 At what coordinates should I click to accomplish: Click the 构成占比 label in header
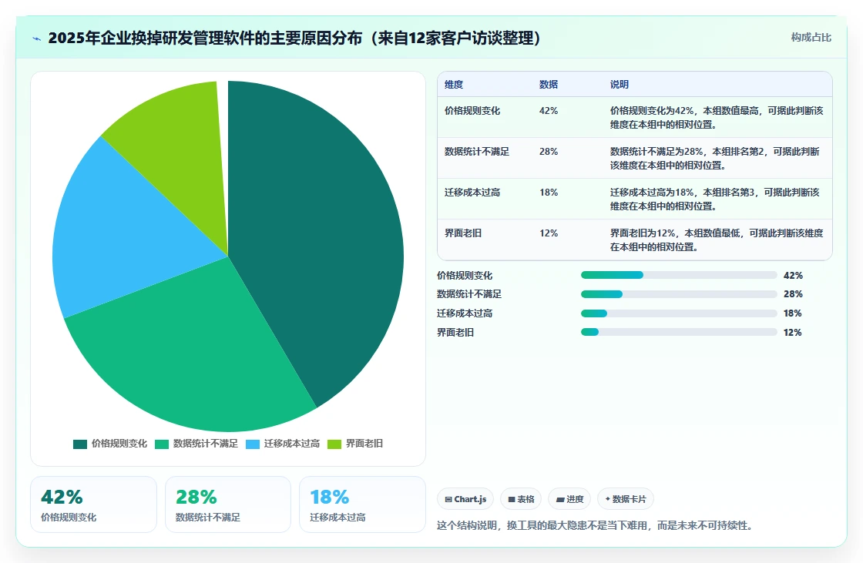[811, 38]
